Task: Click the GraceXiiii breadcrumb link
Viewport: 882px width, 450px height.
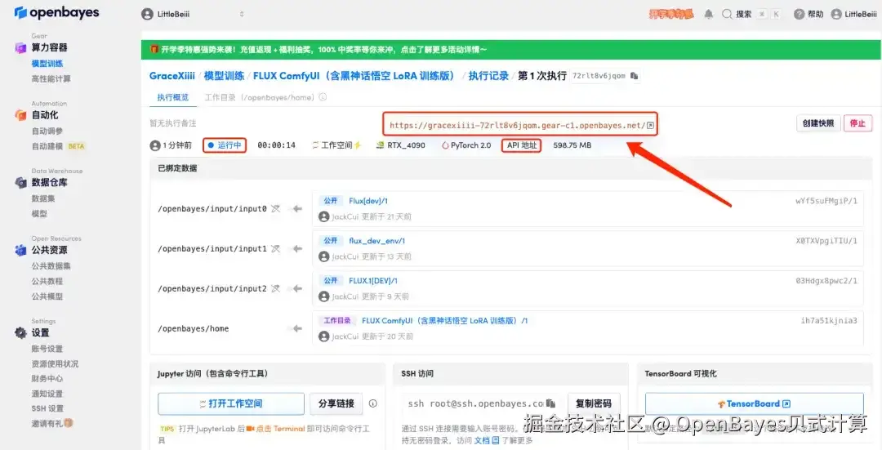Action: 171,76
